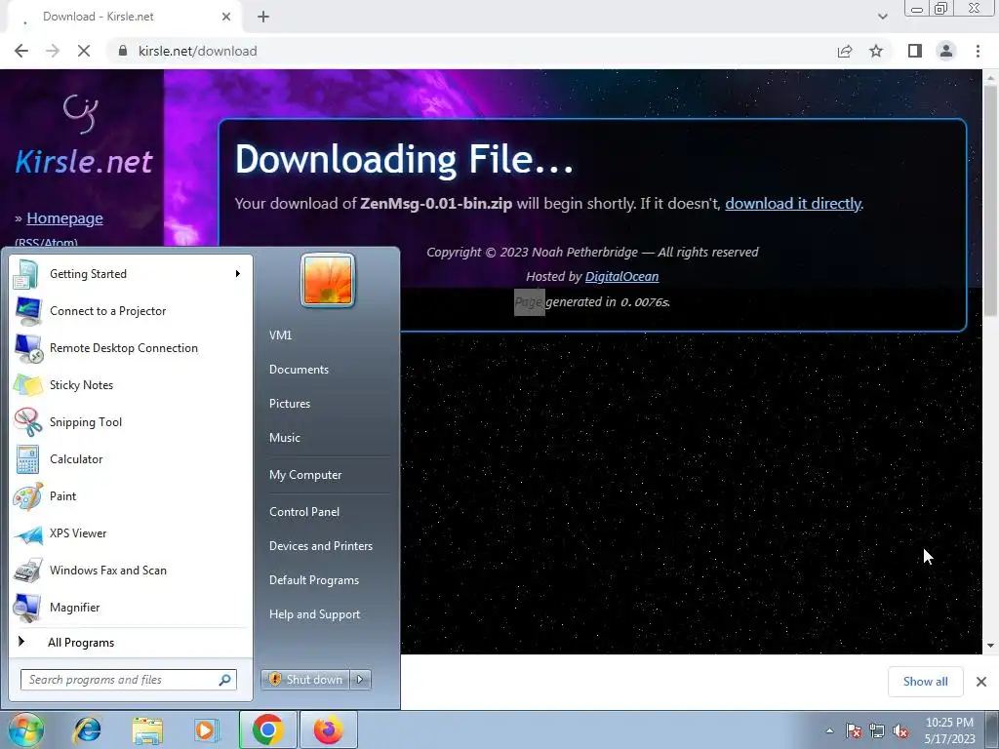This screenshot has height=749, width=999.
Task: Open Remote Desktop Connection
Action: [131, 348]
